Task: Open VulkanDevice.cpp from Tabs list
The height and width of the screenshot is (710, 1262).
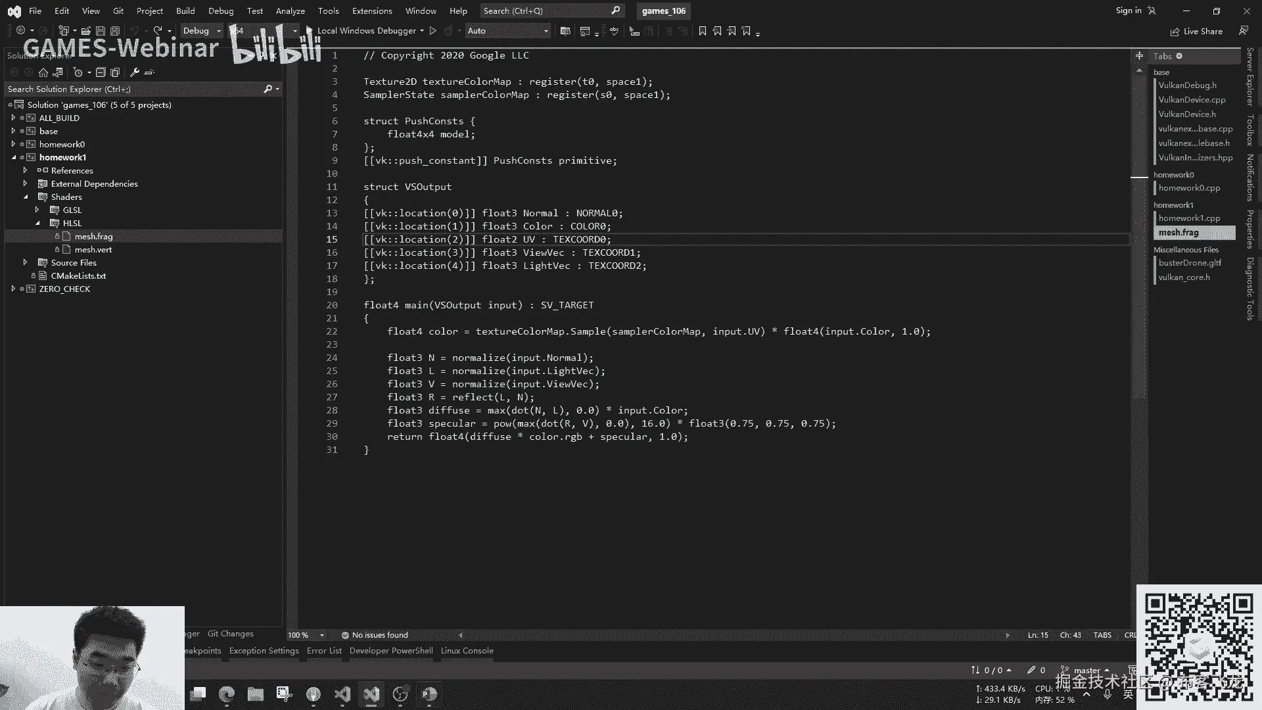Action: pyautogui.click(x=1192, y=100)
